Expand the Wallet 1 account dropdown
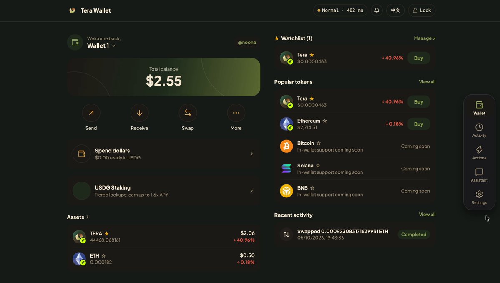The height and width of the screenshot is (283, 500). 113,46
